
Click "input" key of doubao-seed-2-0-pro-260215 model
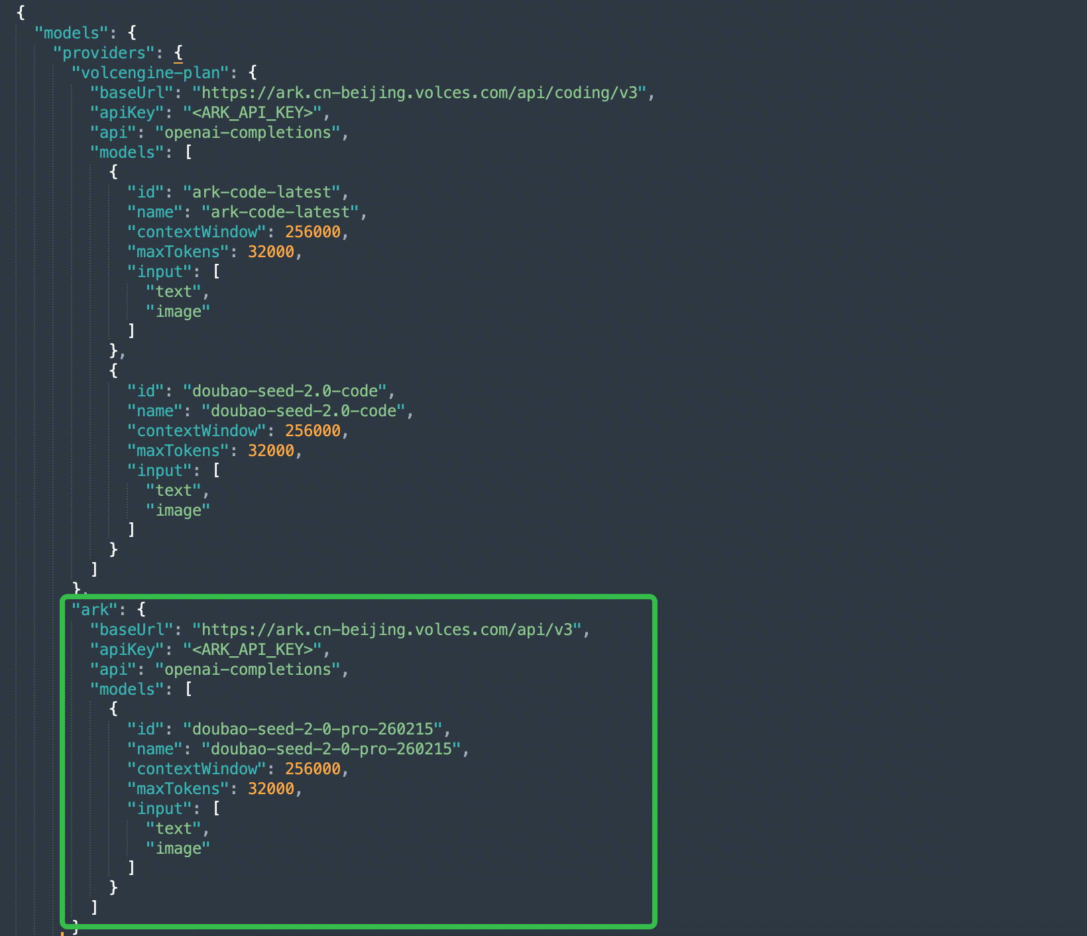pyautogui.click(x=159, y=809)
